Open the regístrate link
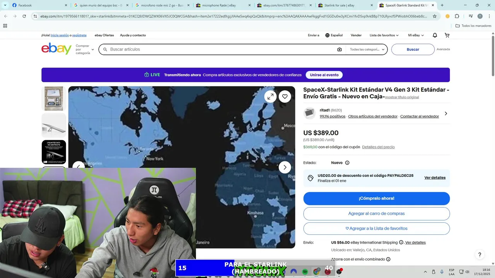The image size is (495, 278). coord(79,35)
